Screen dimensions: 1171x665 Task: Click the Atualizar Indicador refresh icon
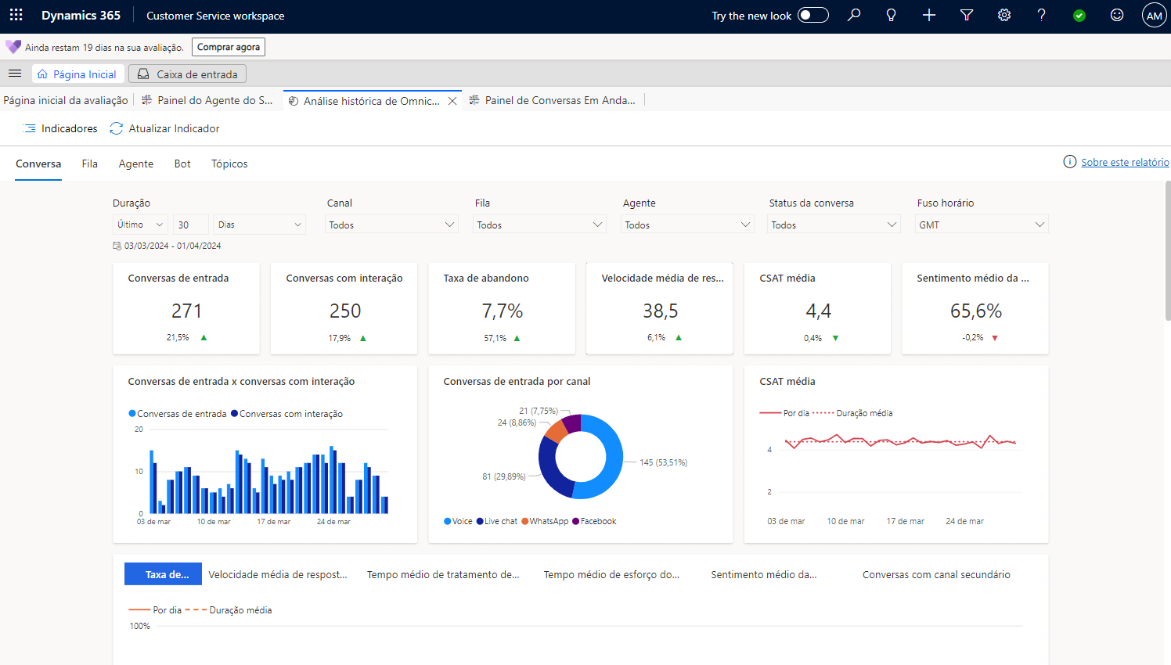click(x=117, y=128)
